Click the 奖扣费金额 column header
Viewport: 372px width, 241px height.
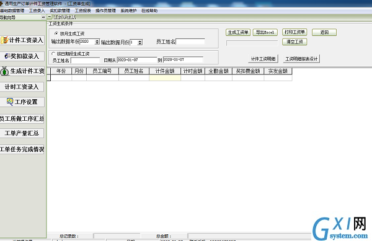(248, 71)
